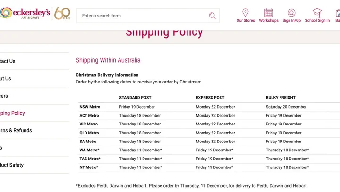
Task: Type in the search term field
Action: tap(142, 16)
